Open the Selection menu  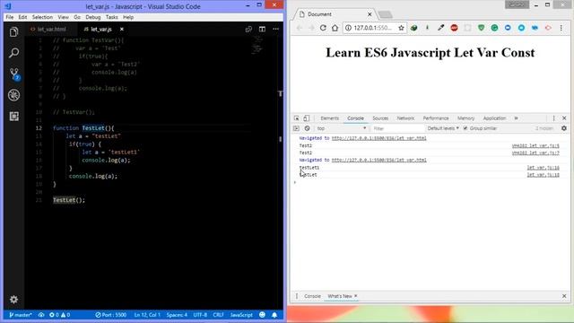coord(42,17)
